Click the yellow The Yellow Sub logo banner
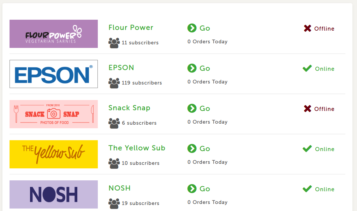 (54, 154)
